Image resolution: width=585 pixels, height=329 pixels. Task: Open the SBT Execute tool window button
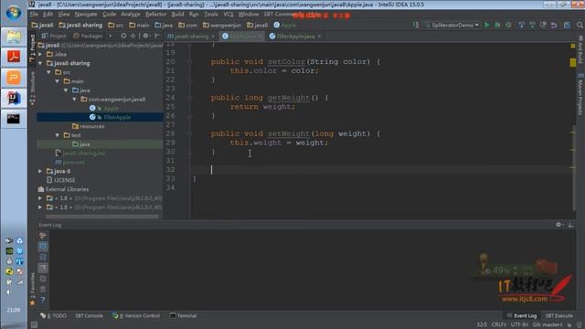tap(558, 315)
